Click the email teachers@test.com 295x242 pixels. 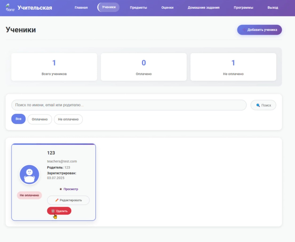pos(62,161)
